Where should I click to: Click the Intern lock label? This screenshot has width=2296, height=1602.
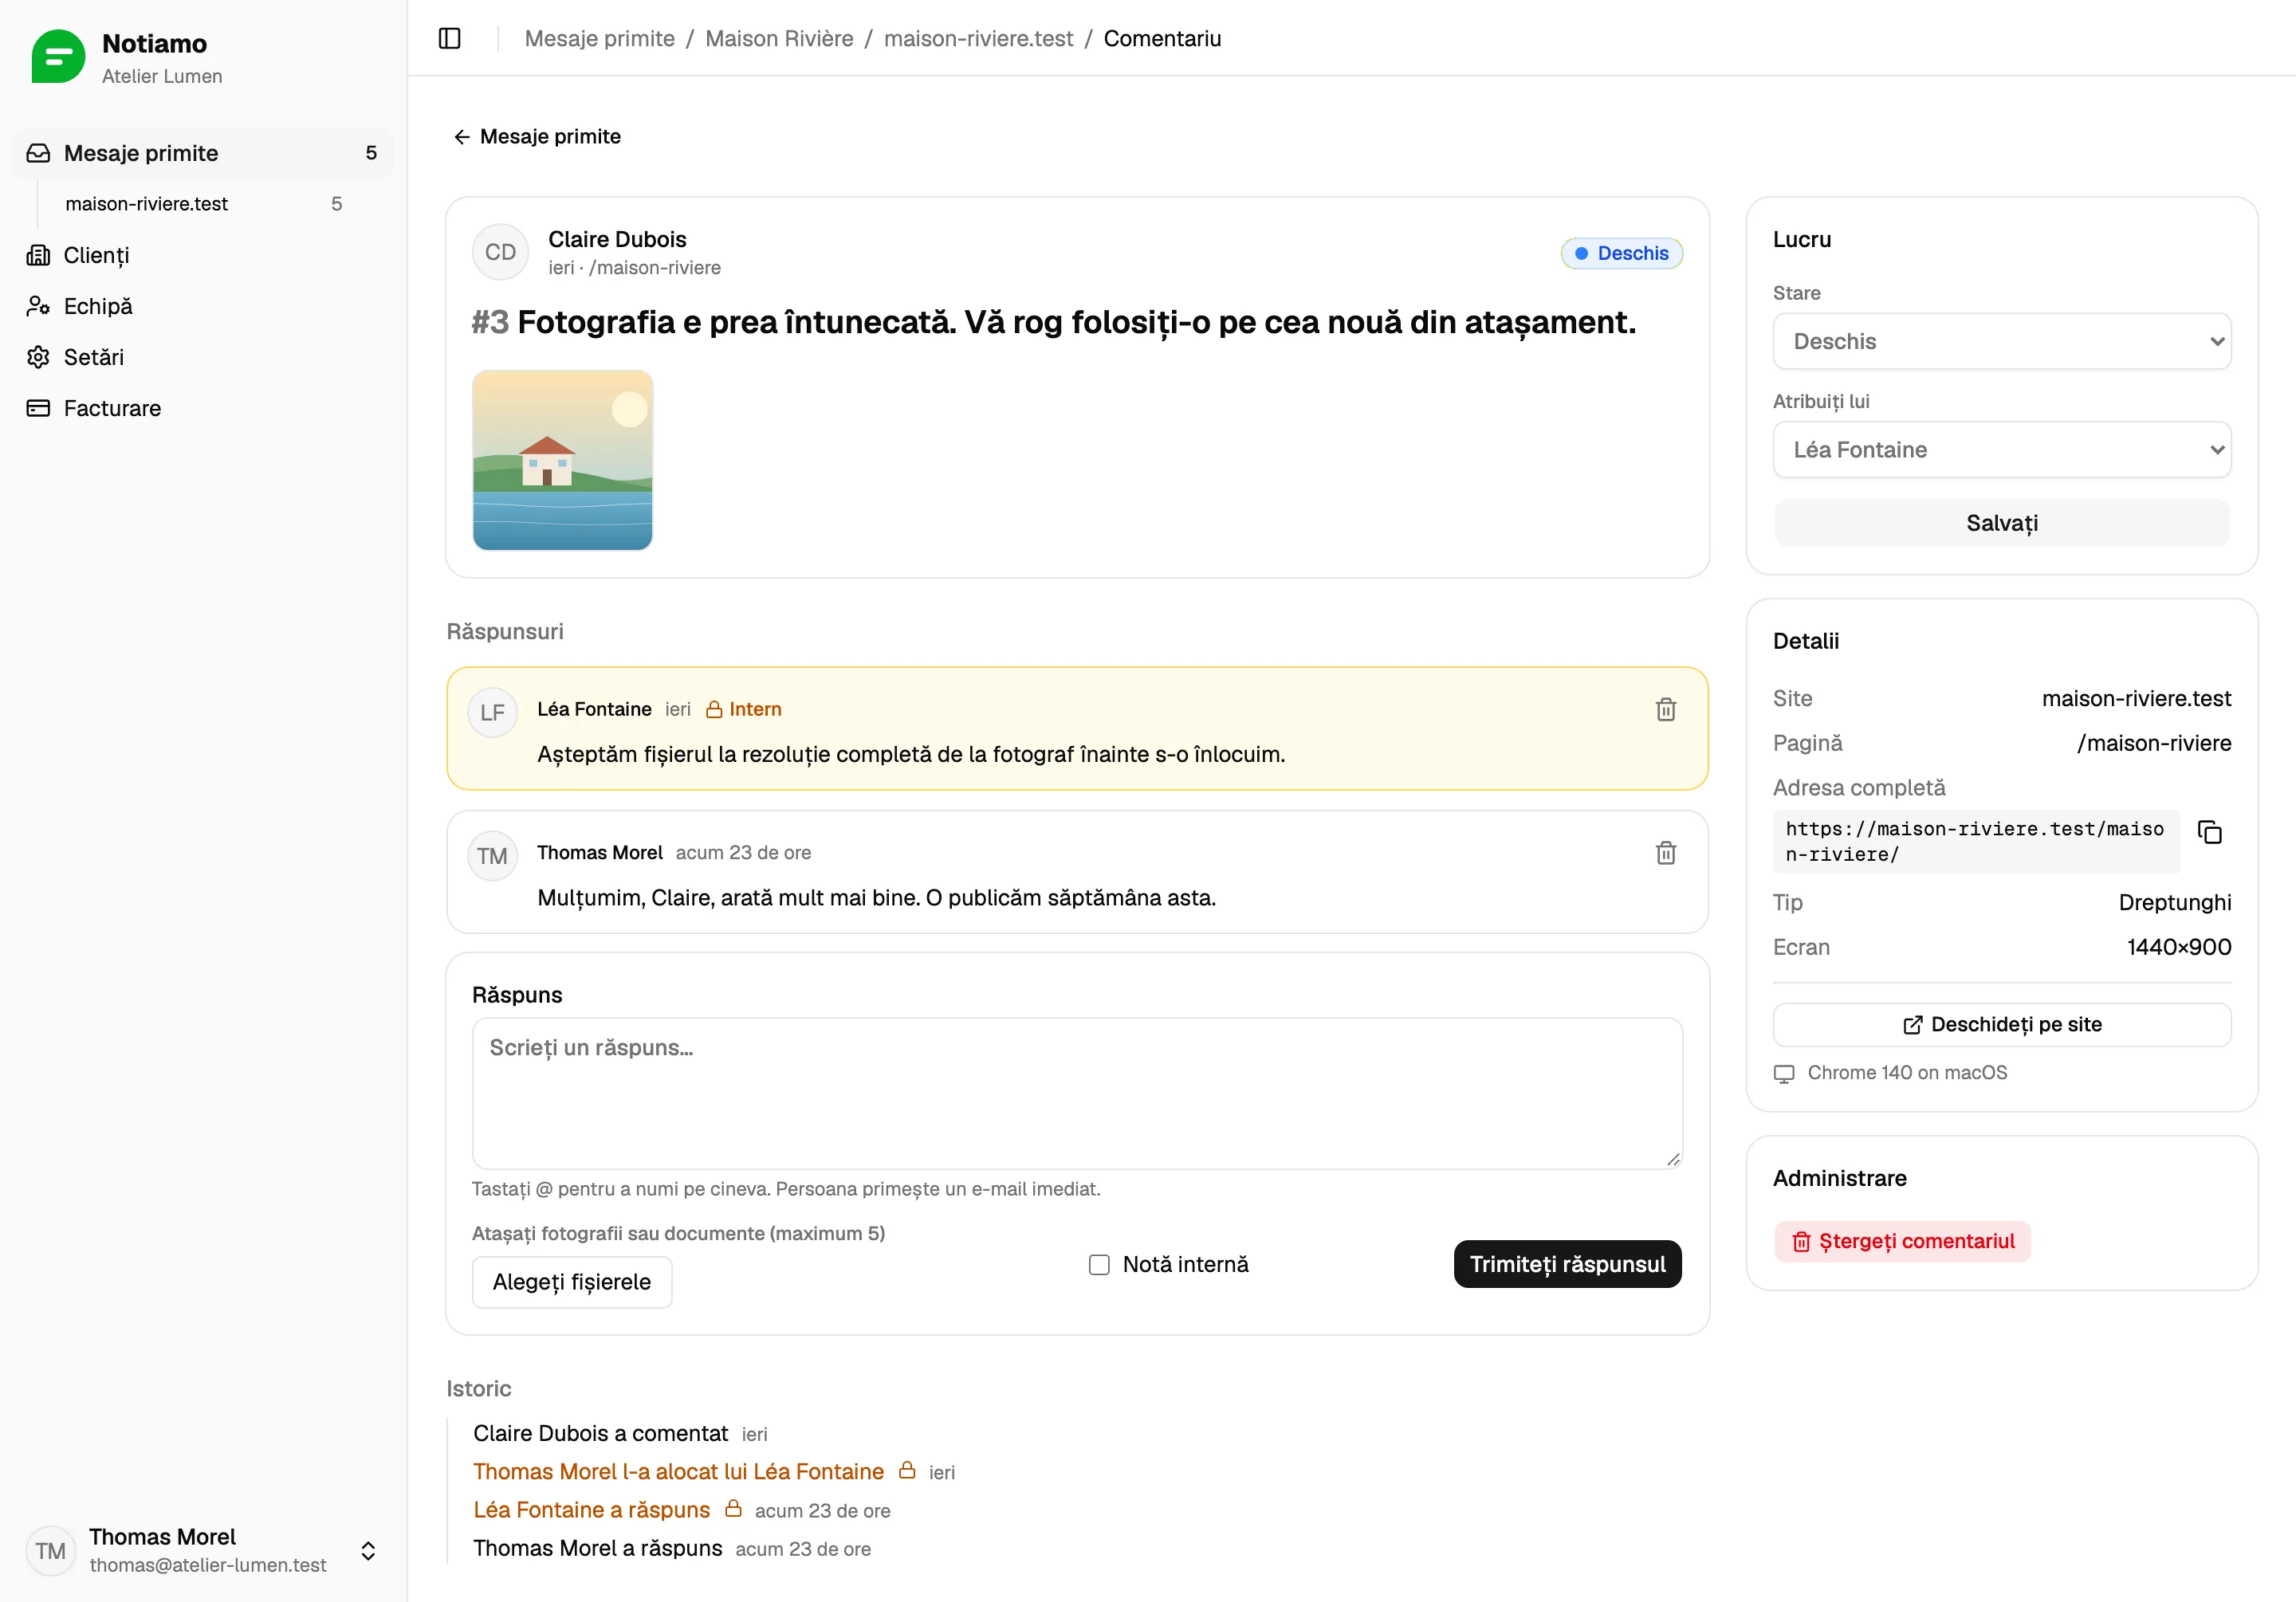[744, 709]
